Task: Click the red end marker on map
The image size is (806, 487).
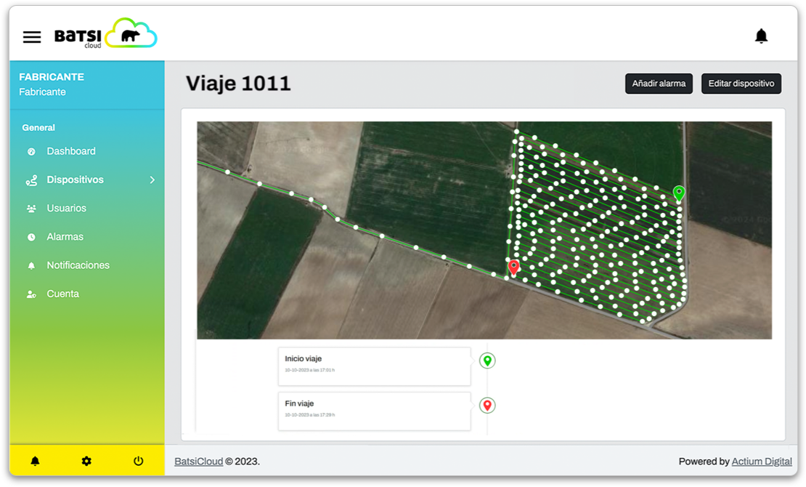Action: 513,267
